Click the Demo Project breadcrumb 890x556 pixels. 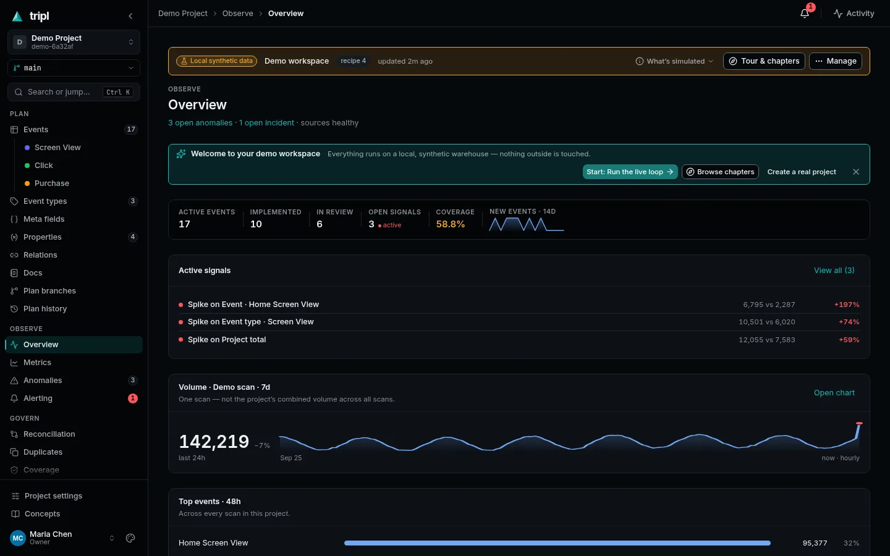(x=183, y=14)
